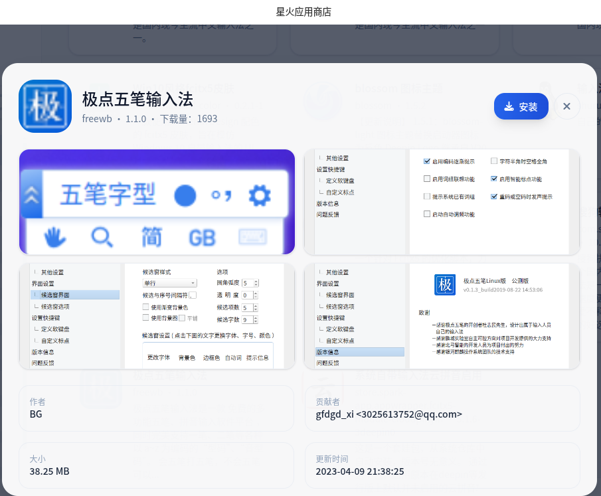Viewport: 601px width, 496px height.
Task: Click the 极 app logo at top left
Action: [44, 106]
